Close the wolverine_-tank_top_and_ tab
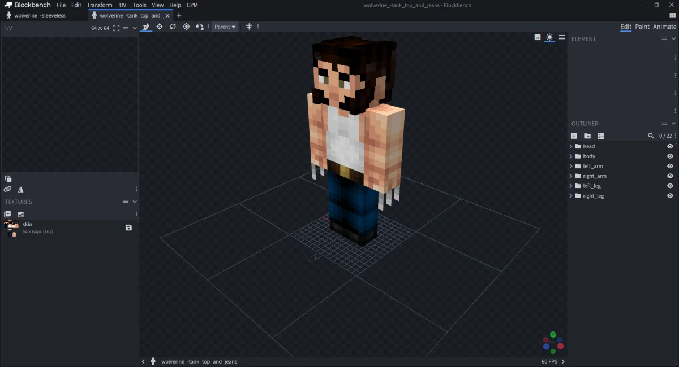 tap(167, 16)
